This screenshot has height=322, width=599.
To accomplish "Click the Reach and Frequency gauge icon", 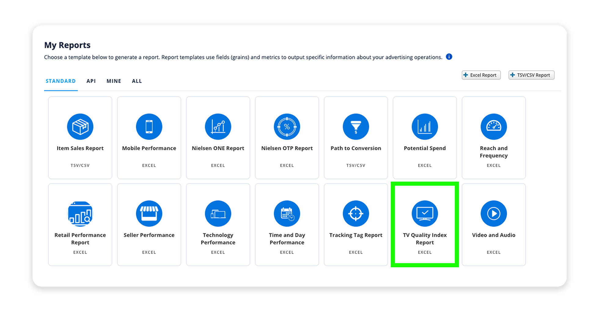I will pyautogui.click(x=494, y=127).
